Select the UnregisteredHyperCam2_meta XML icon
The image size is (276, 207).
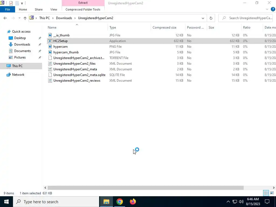50,69
